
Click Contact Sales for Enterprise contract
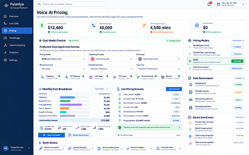click(x=237, y=68)
